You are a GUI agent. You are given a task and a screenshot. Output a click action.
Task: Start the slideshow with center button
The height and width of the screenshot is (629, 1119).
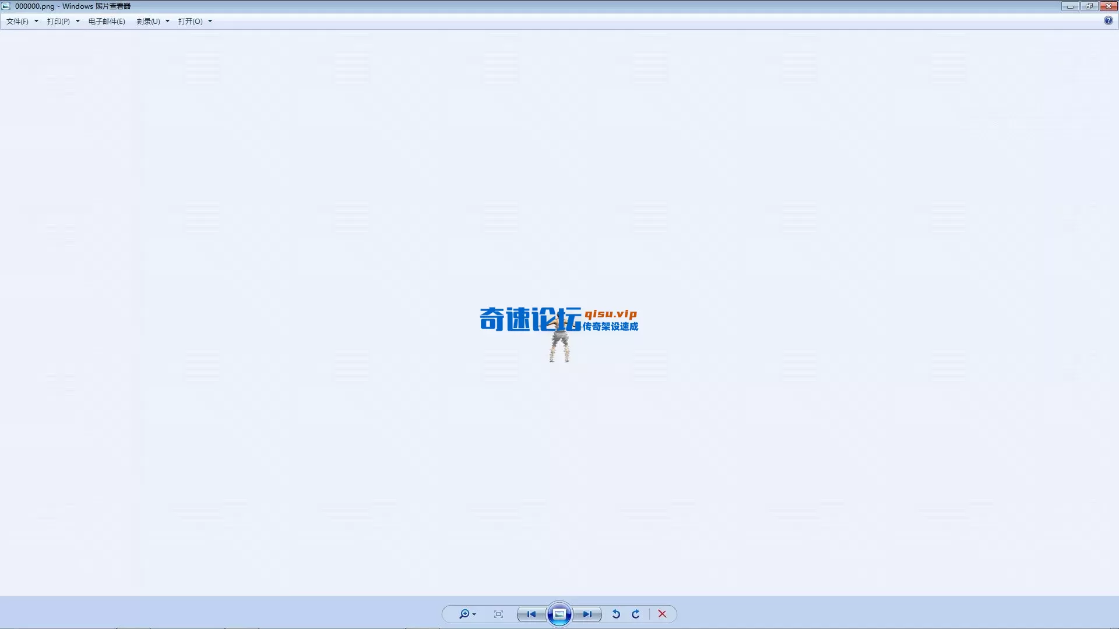pyautogui.click(x=559, y=614)
